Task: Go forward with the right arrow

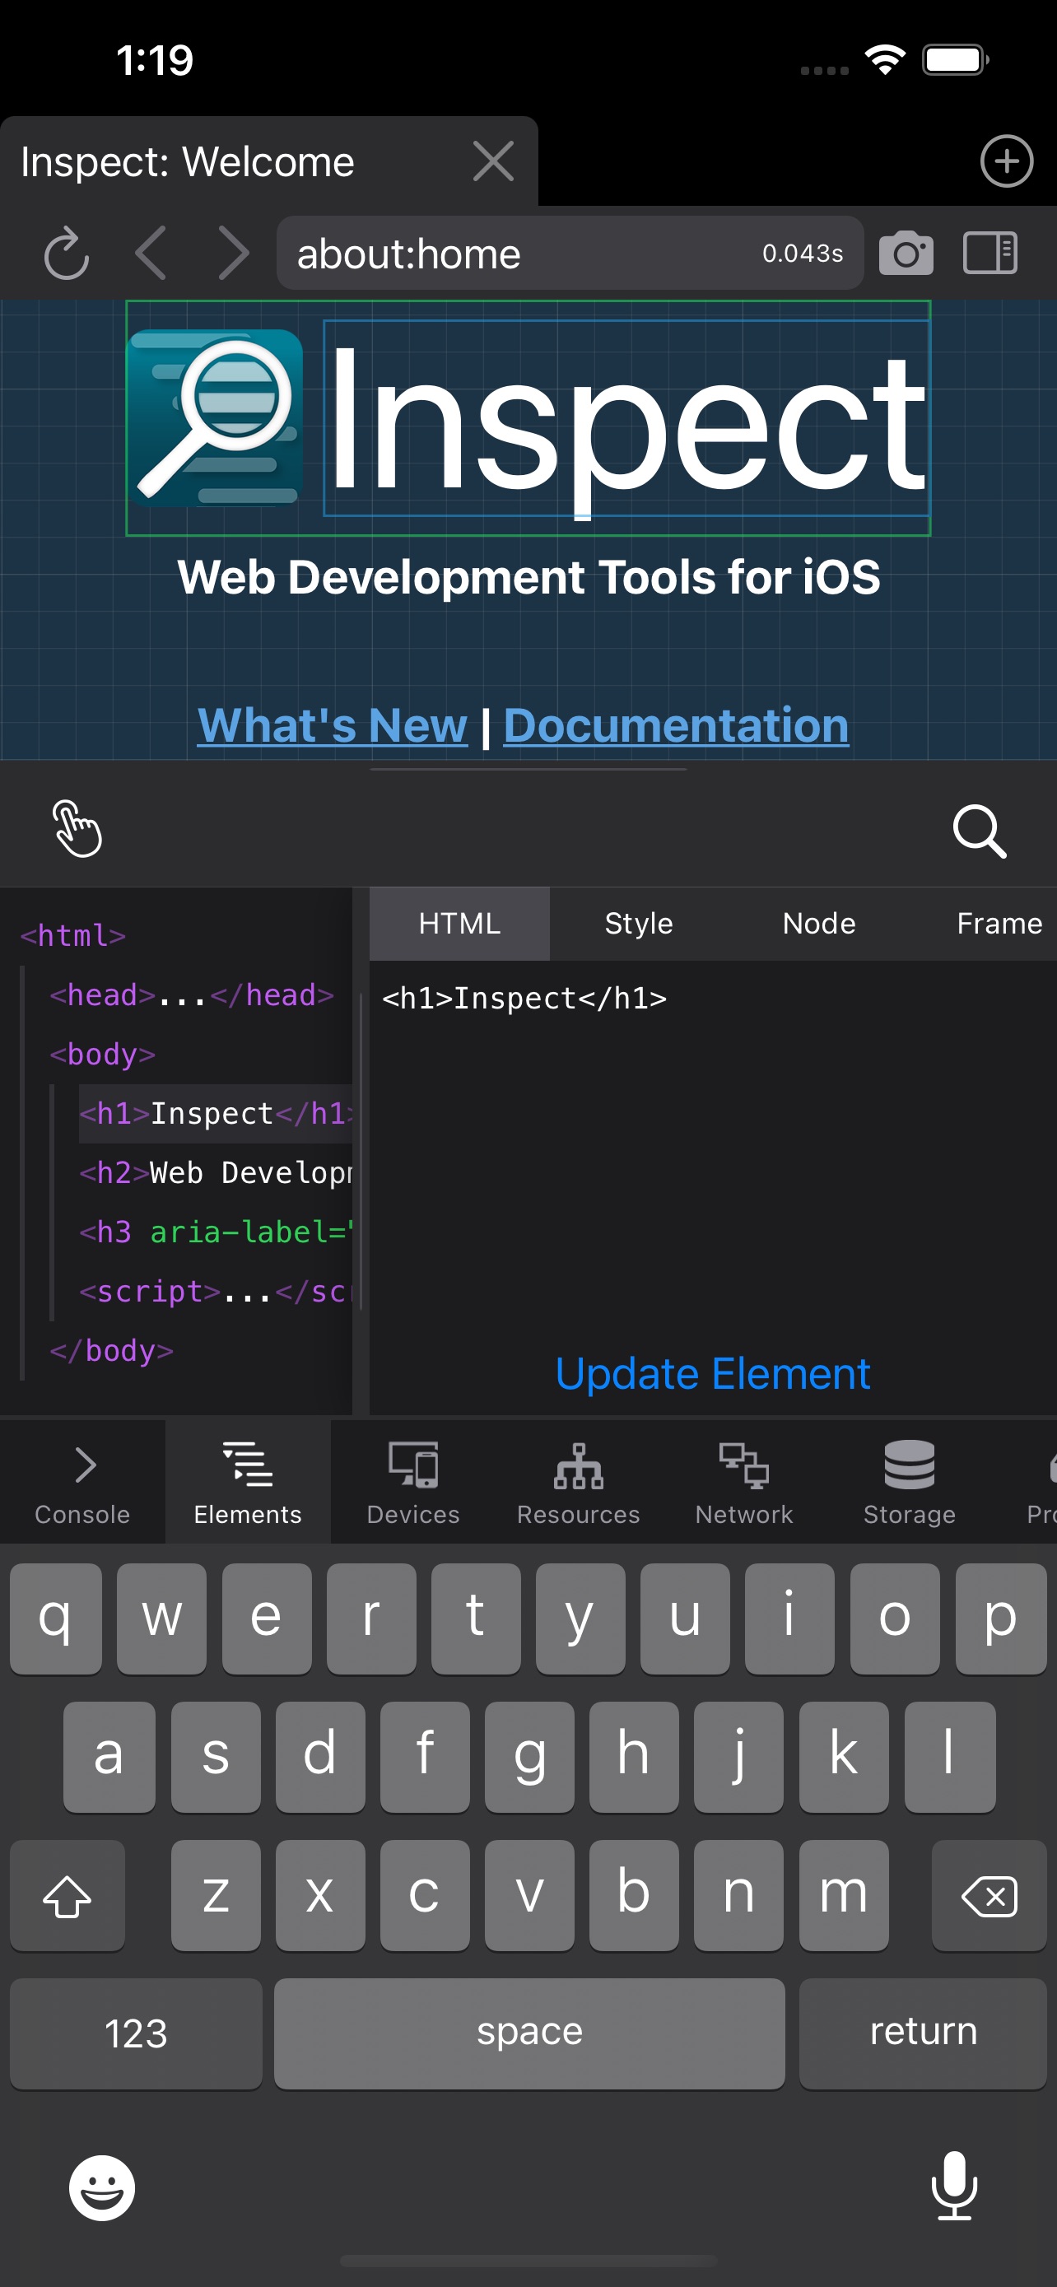Action: [232, 254]
